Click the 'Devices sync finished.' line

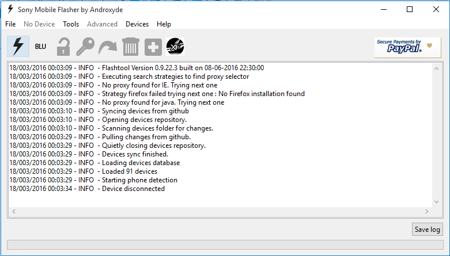pos(89,154)
